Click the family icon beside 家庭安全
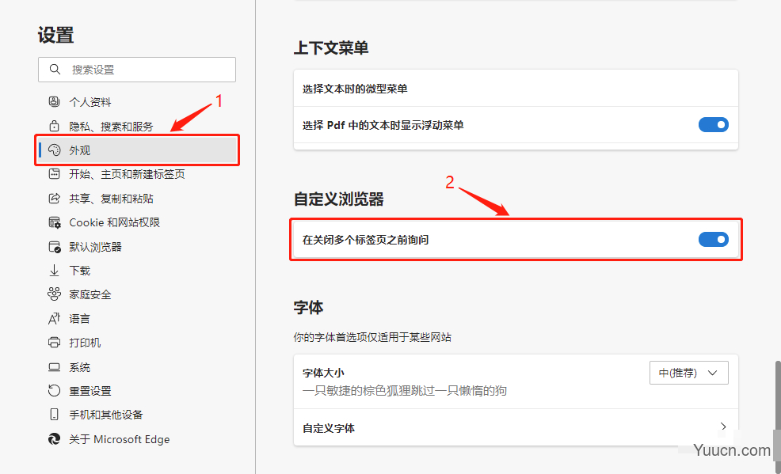The width and height of the screenshot is (781, 474). click(x=54, y=294)
